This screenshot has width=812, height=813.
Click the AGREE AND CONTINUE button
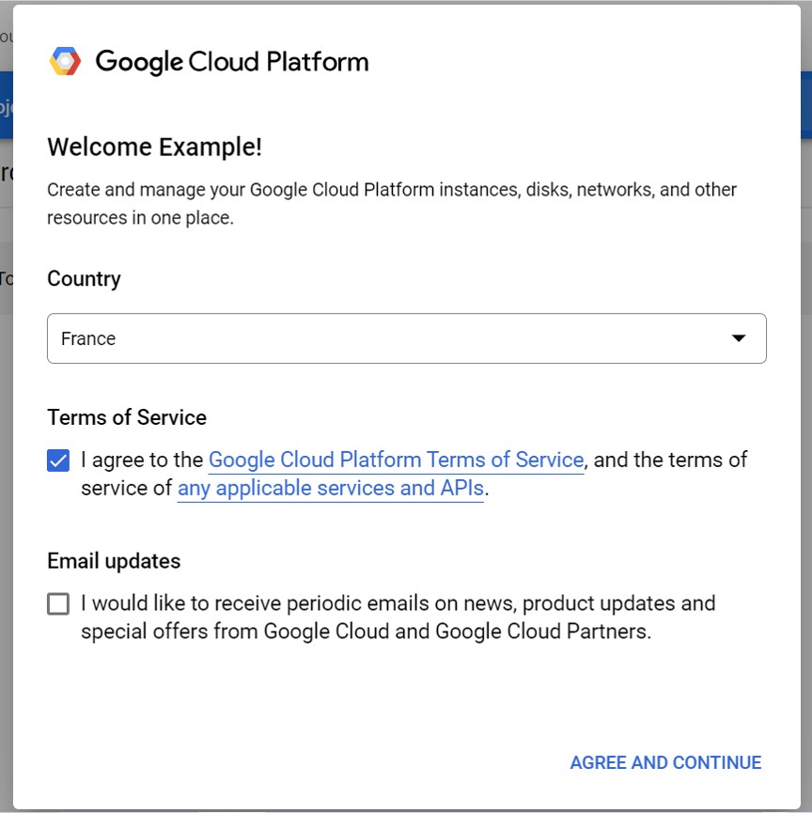pyautogui.click(x=665, y=762)
